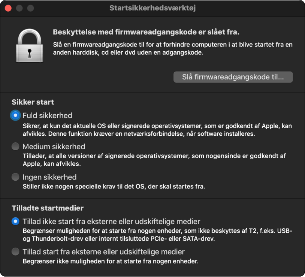Screen dimensions: 305x277
Task: Click the 'Medium sikkerhed' label text
Action: (x=54, y=147)
